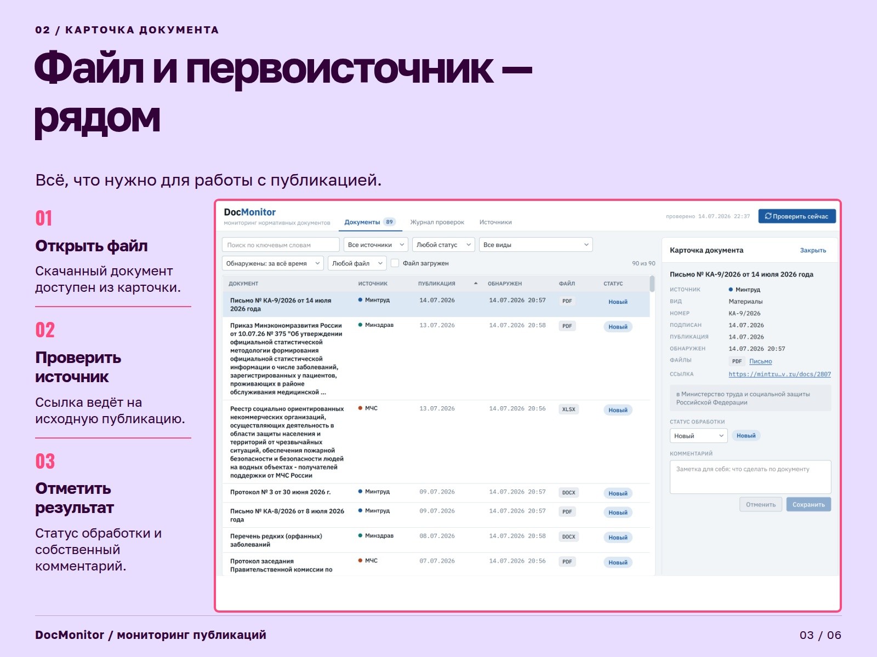The image size is (877, 657).
Task: Click the document table scrollbar
Action: 652,284
